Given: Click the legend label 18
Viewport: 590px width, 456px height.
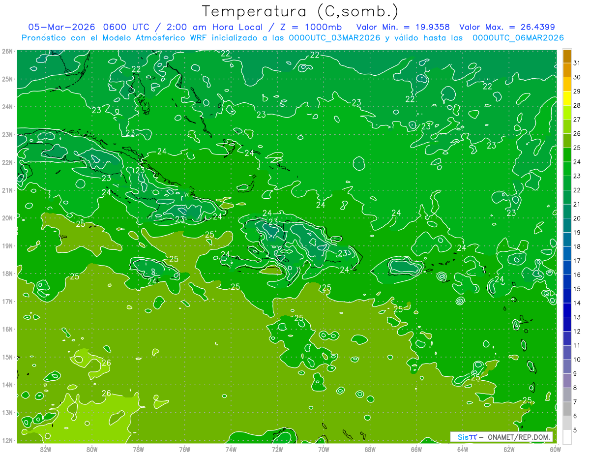Looking at the screenshot, I should [x=577, y=246].
